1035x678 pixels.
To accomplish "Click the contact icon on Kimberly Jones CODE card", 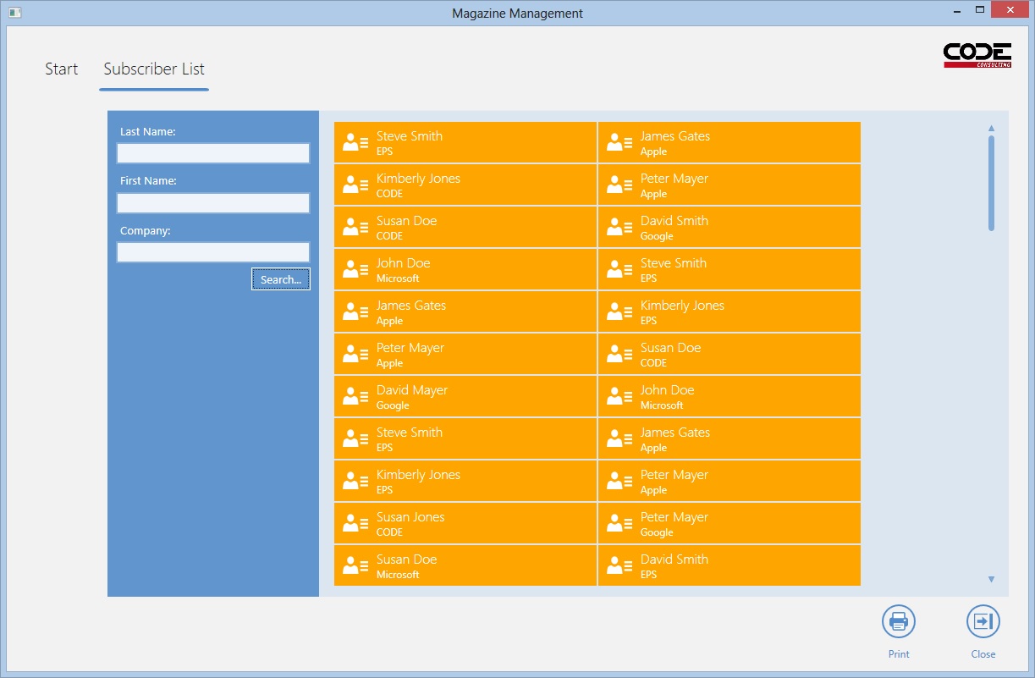I will tap(355, 185).
